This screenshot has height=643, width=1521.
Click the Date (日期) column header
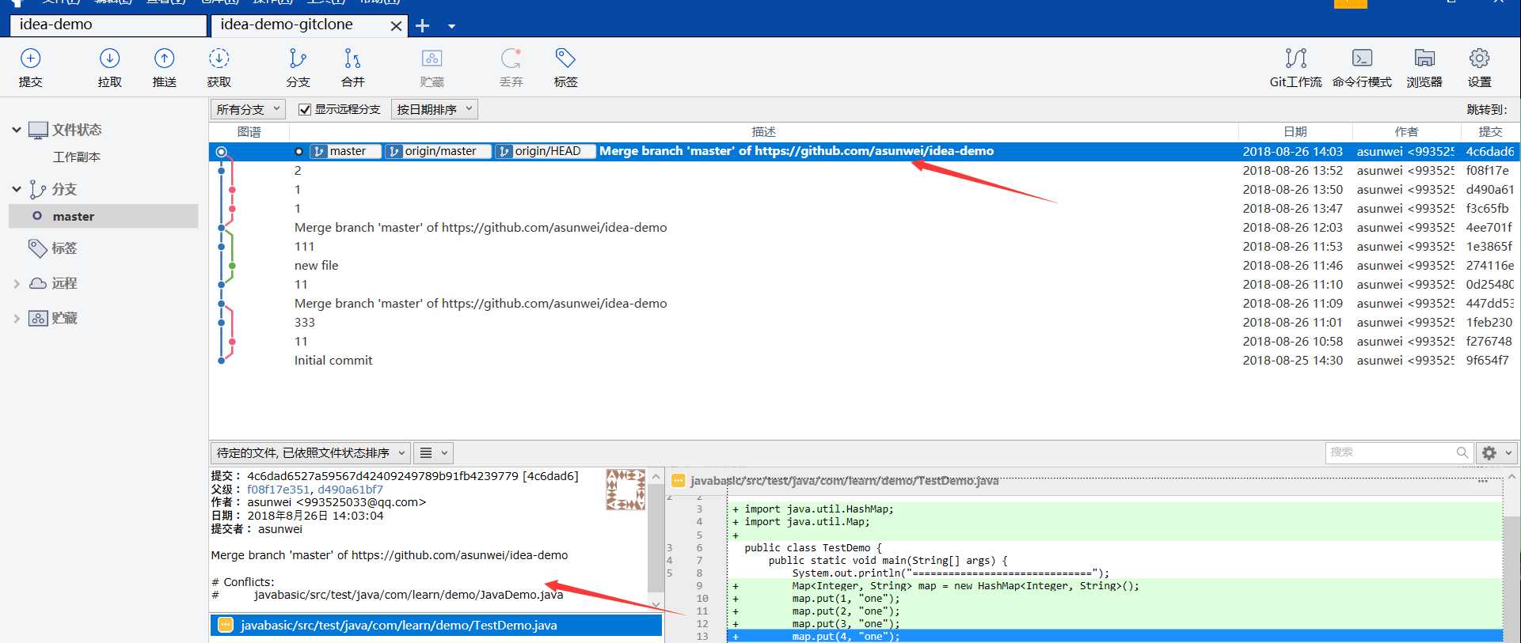(x=1295, y=132)
